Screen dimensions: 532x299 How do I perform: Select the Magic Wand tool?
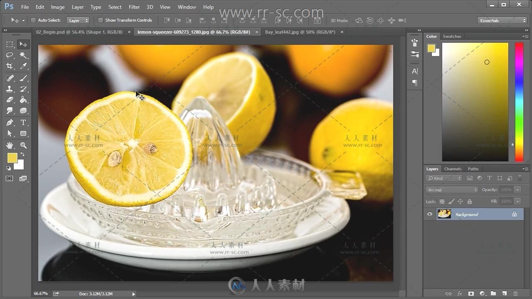point(23,55)
